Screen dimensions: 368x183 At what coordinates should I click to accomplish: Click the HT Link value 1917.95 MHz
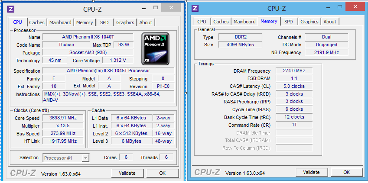63,141
